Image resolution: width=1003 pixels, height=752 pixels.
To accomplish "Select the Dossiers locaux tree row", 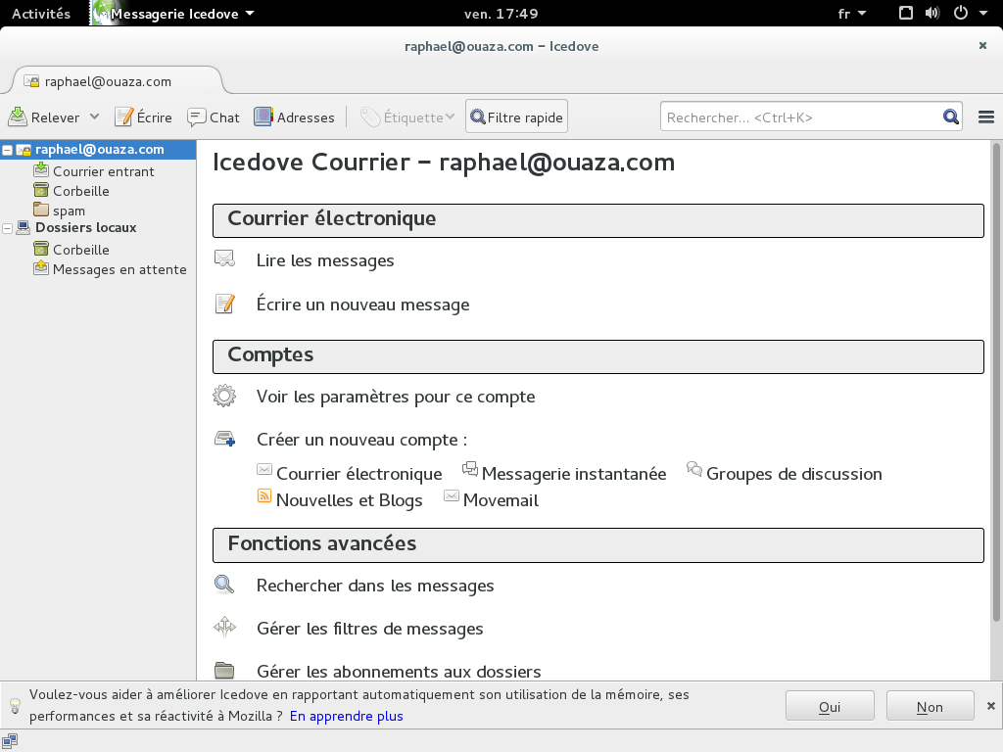I will coord(98,227).
